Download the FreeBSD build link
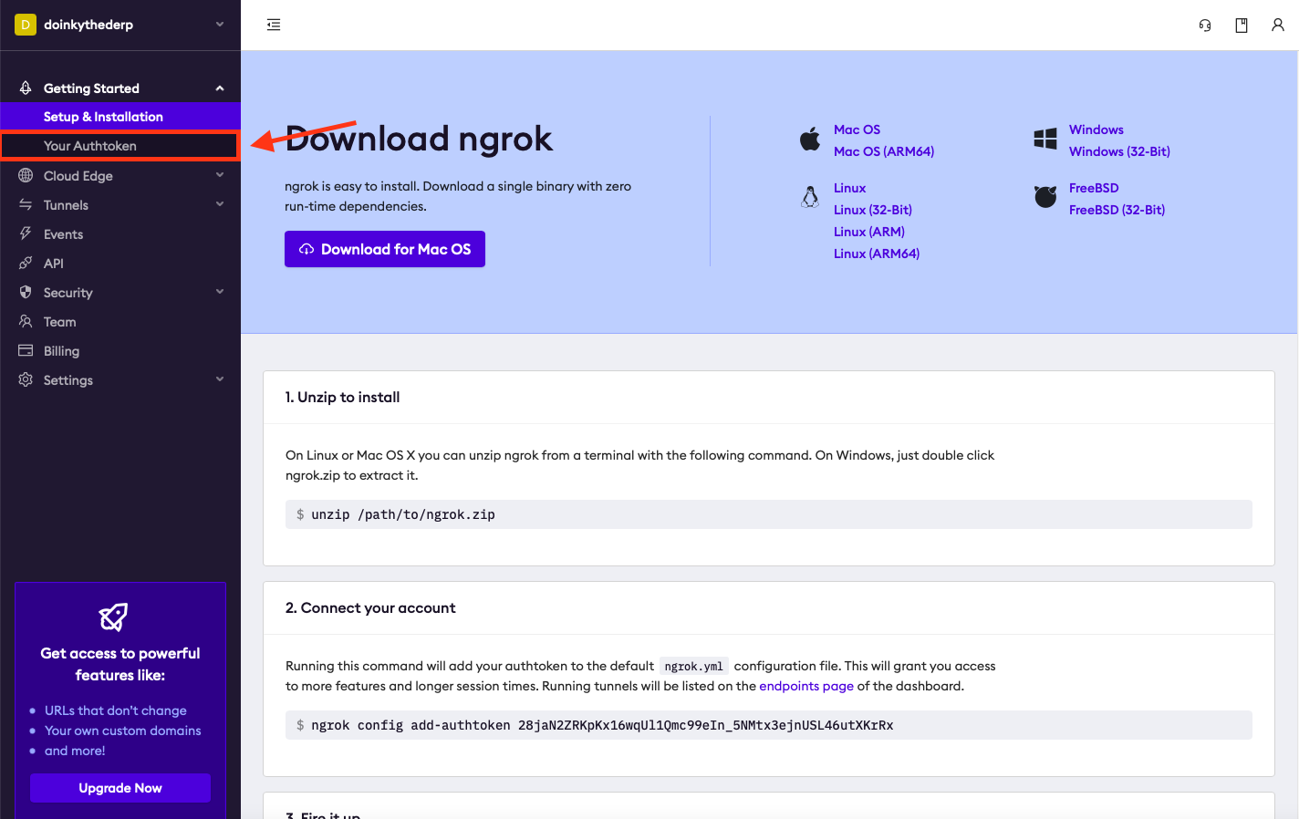Viewport: 1299px width, 819px height. [1094, 188]
